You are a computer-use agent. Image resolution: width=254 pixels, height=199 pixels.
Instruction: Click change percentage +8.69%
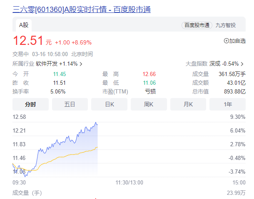click(x=82, y=42)
